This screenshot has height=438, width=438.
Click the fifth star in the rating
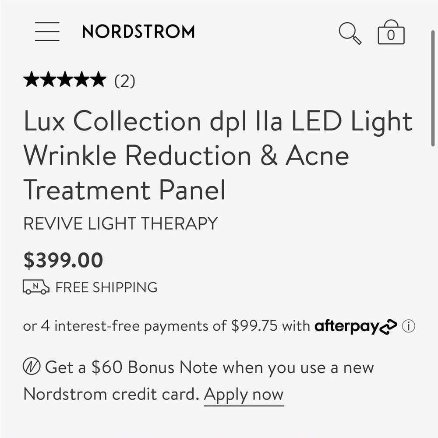tap(98, 80)
